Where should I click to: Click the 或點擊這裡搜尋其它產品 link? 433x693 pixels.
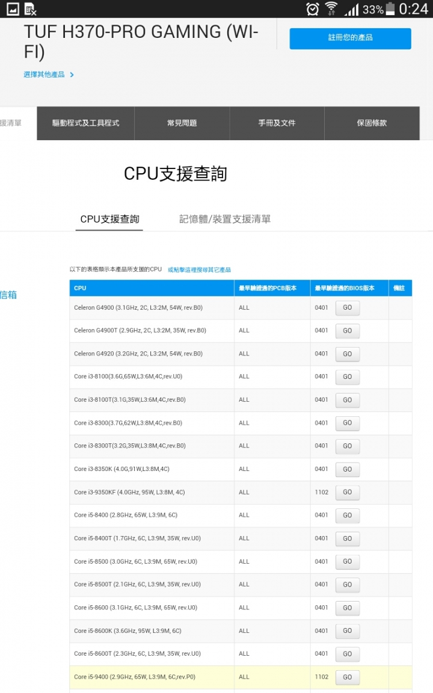(199, 269)
